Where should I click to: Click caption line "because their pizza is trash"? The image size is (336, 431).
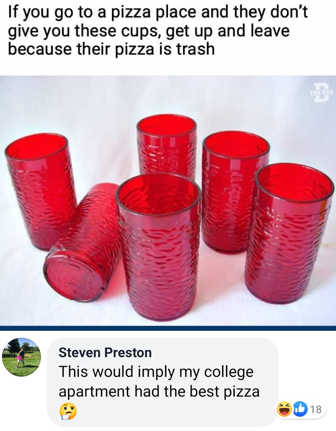(x=111, y=49)
